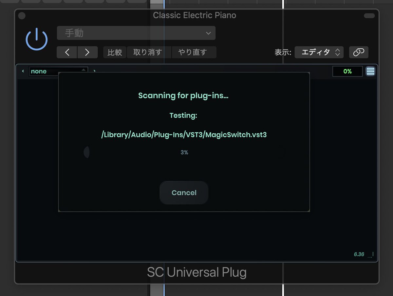Click the left arrow beside the none preset
Viewport: 393px width, 296px height.
click(23, 71)
